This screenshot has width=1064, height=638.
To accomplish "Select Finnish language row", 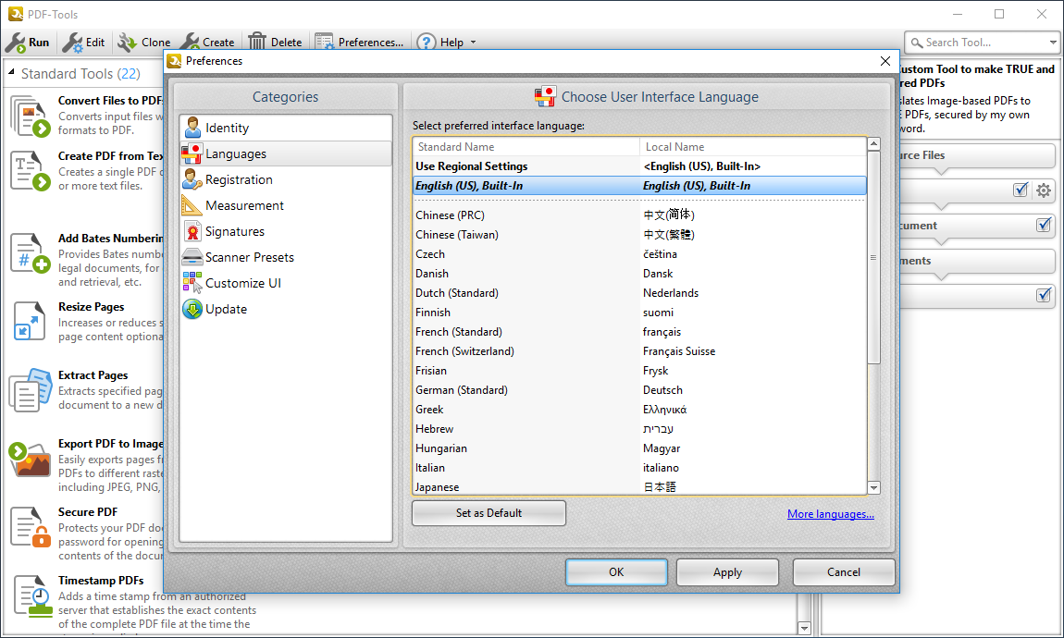I will coord(639,313).
